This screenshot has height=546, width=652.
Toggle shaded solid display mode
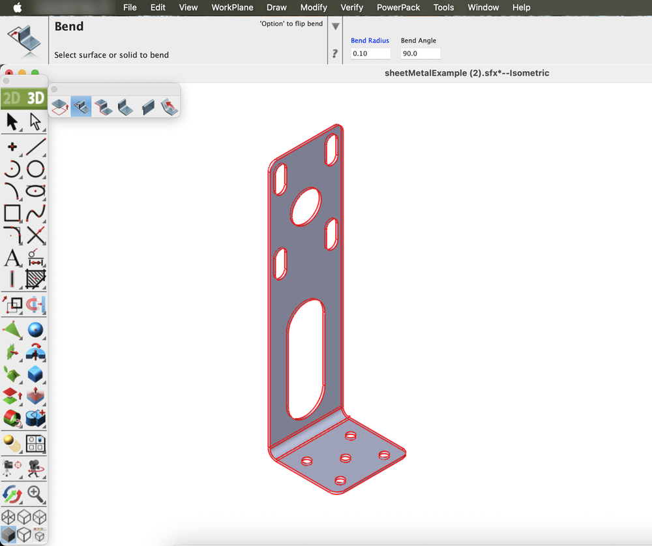pyautogui.click(x=9, y=535)
